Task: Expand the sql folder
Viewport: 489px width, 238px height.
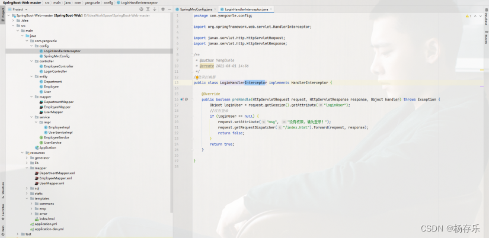Action: (27, 188)
